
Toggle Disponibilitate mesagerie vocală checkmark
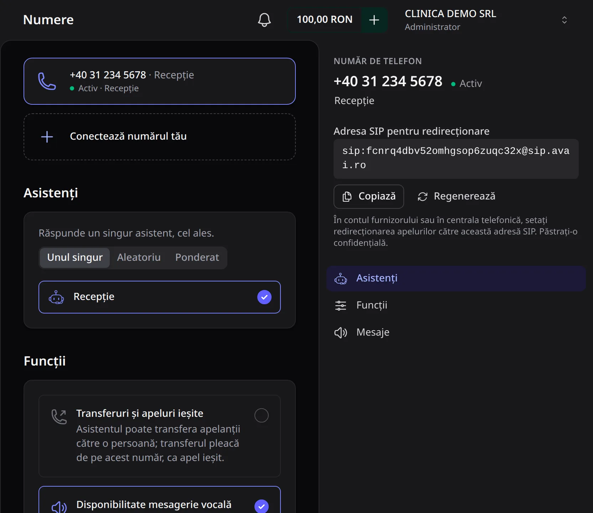[x=262, y=506]
